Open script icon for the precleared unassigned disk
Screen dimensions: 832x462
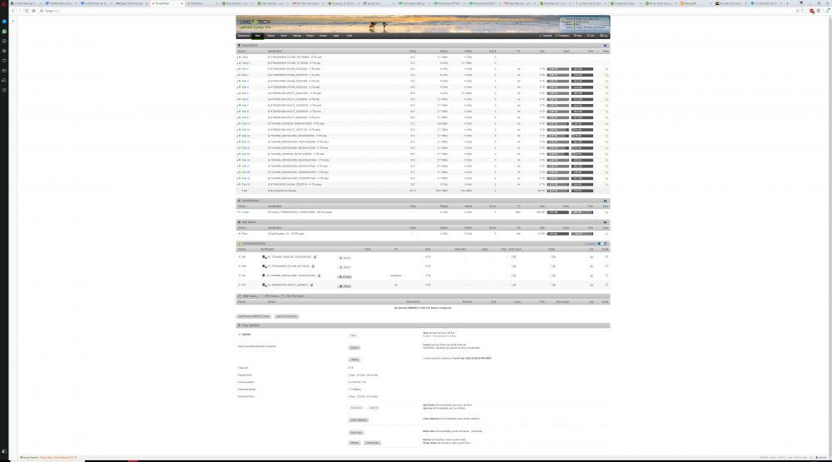tap(607, 276)
